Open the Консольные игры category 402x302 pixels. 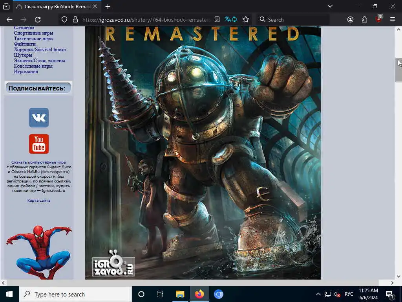pyautogui.click(x=33, y=66)
